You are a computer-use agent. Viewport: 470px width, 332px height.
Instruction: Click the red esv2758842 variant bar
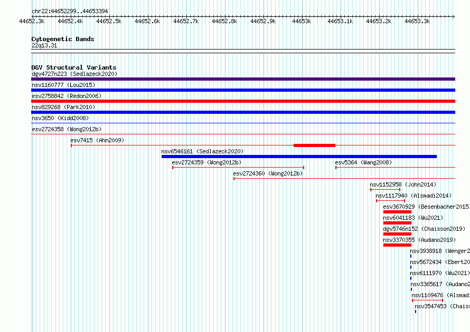pyautogui.click(x=243, y=101)
